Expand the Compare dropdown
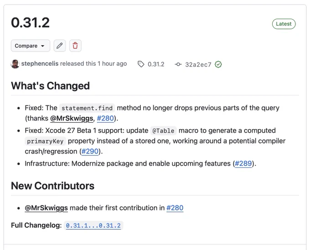This screenshot has height=250, width=310. [31, 46]
